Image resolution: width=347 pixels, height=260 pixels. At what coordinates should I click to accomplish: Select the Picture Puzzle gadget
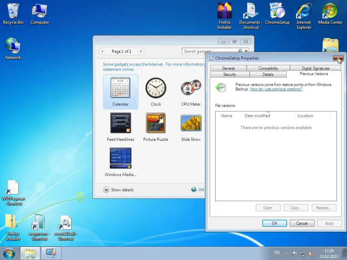[156, 127]
